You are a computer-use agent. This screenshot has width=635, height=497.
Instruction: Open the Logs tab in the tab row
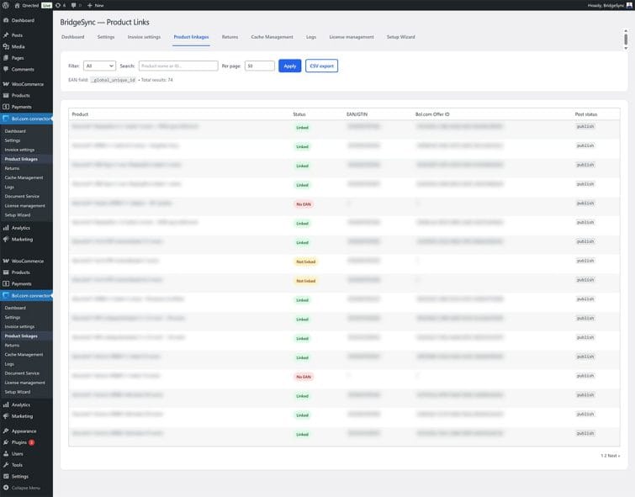[311, 37]
